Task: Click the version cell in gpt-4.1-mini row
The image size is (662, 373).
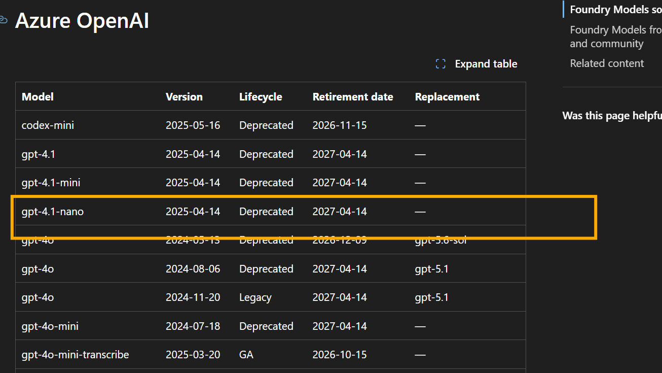Action: pos(193,182)
